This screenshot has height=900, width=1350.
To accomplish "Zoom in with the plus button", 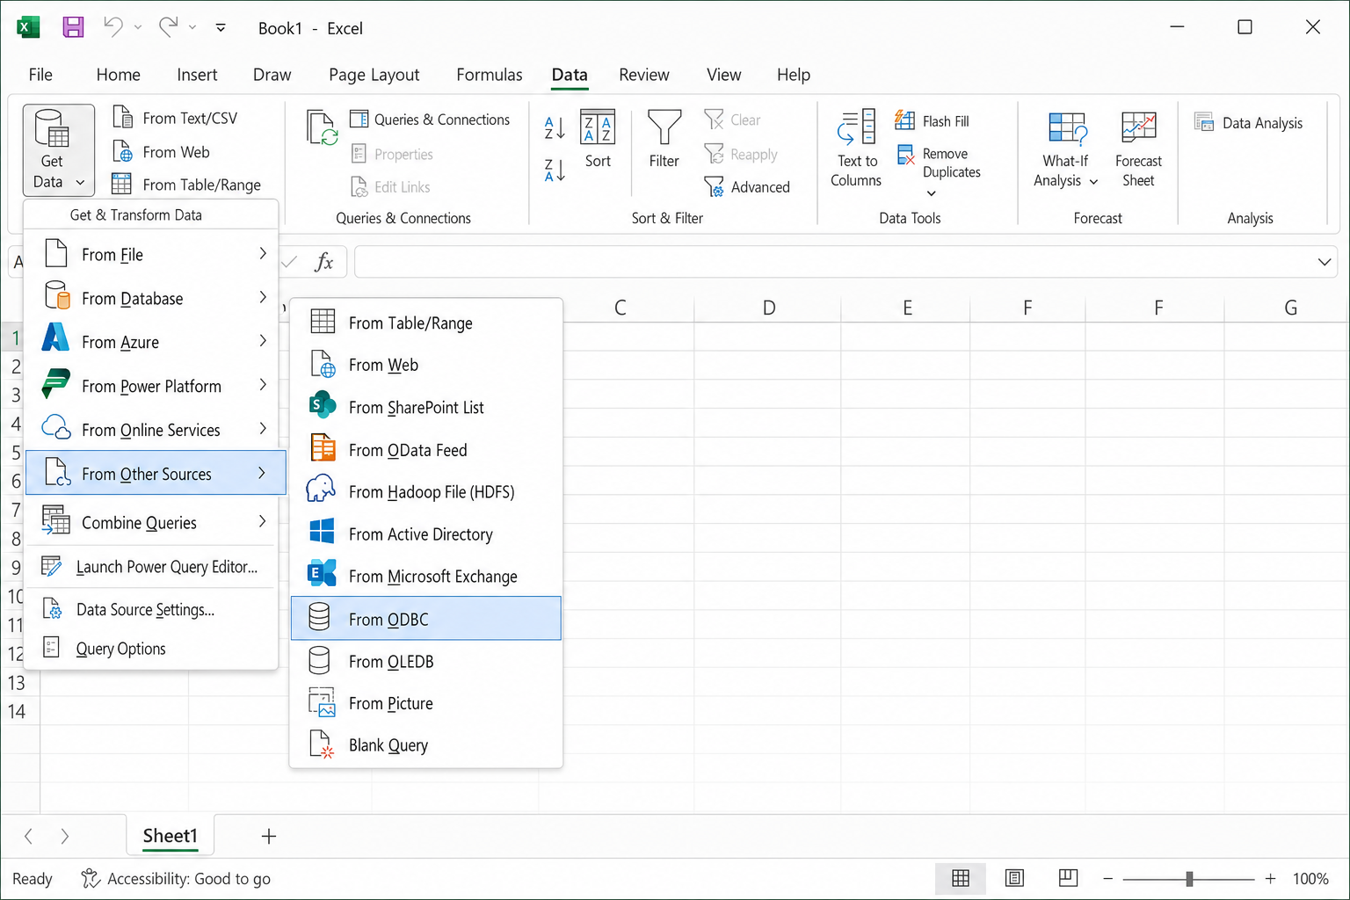I will tap(1270, 879).
